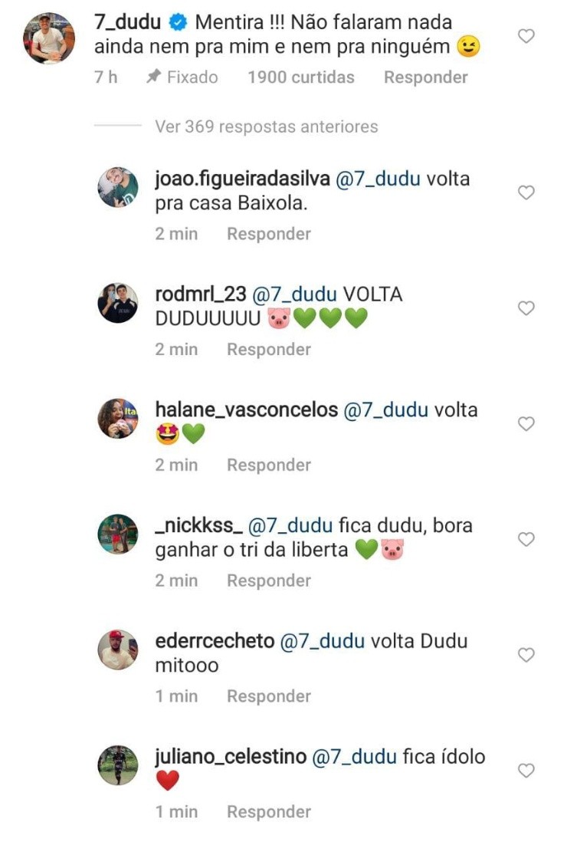Tap heart next to juliano_celestino's comment
Screen dimensions: 567x842
(x=526, y=771)
